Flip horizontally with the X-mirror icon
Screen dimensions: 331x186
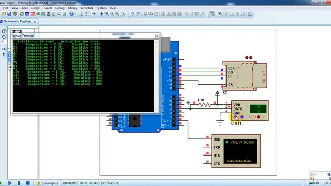(x=4, y=49)
